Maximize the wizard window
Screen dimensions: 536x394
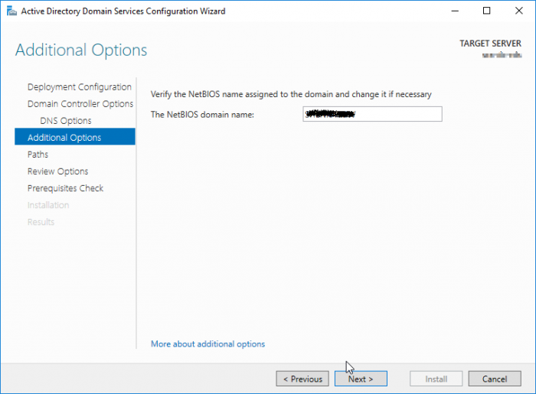(x=486, y=11)
